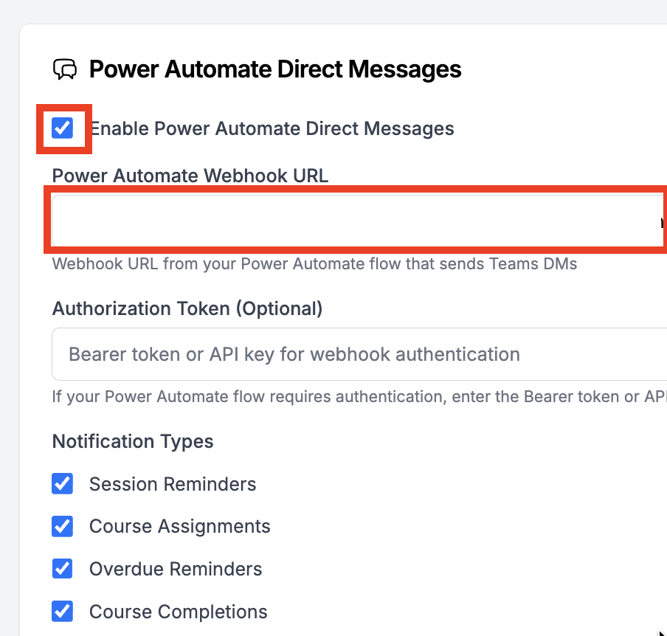Image resolution: width=667 pixels, height=636 pixels.
Task: Disable the Enable Power Automate Direct Messages checkbox
Action: pyautogui.click(x=63, y=128)
